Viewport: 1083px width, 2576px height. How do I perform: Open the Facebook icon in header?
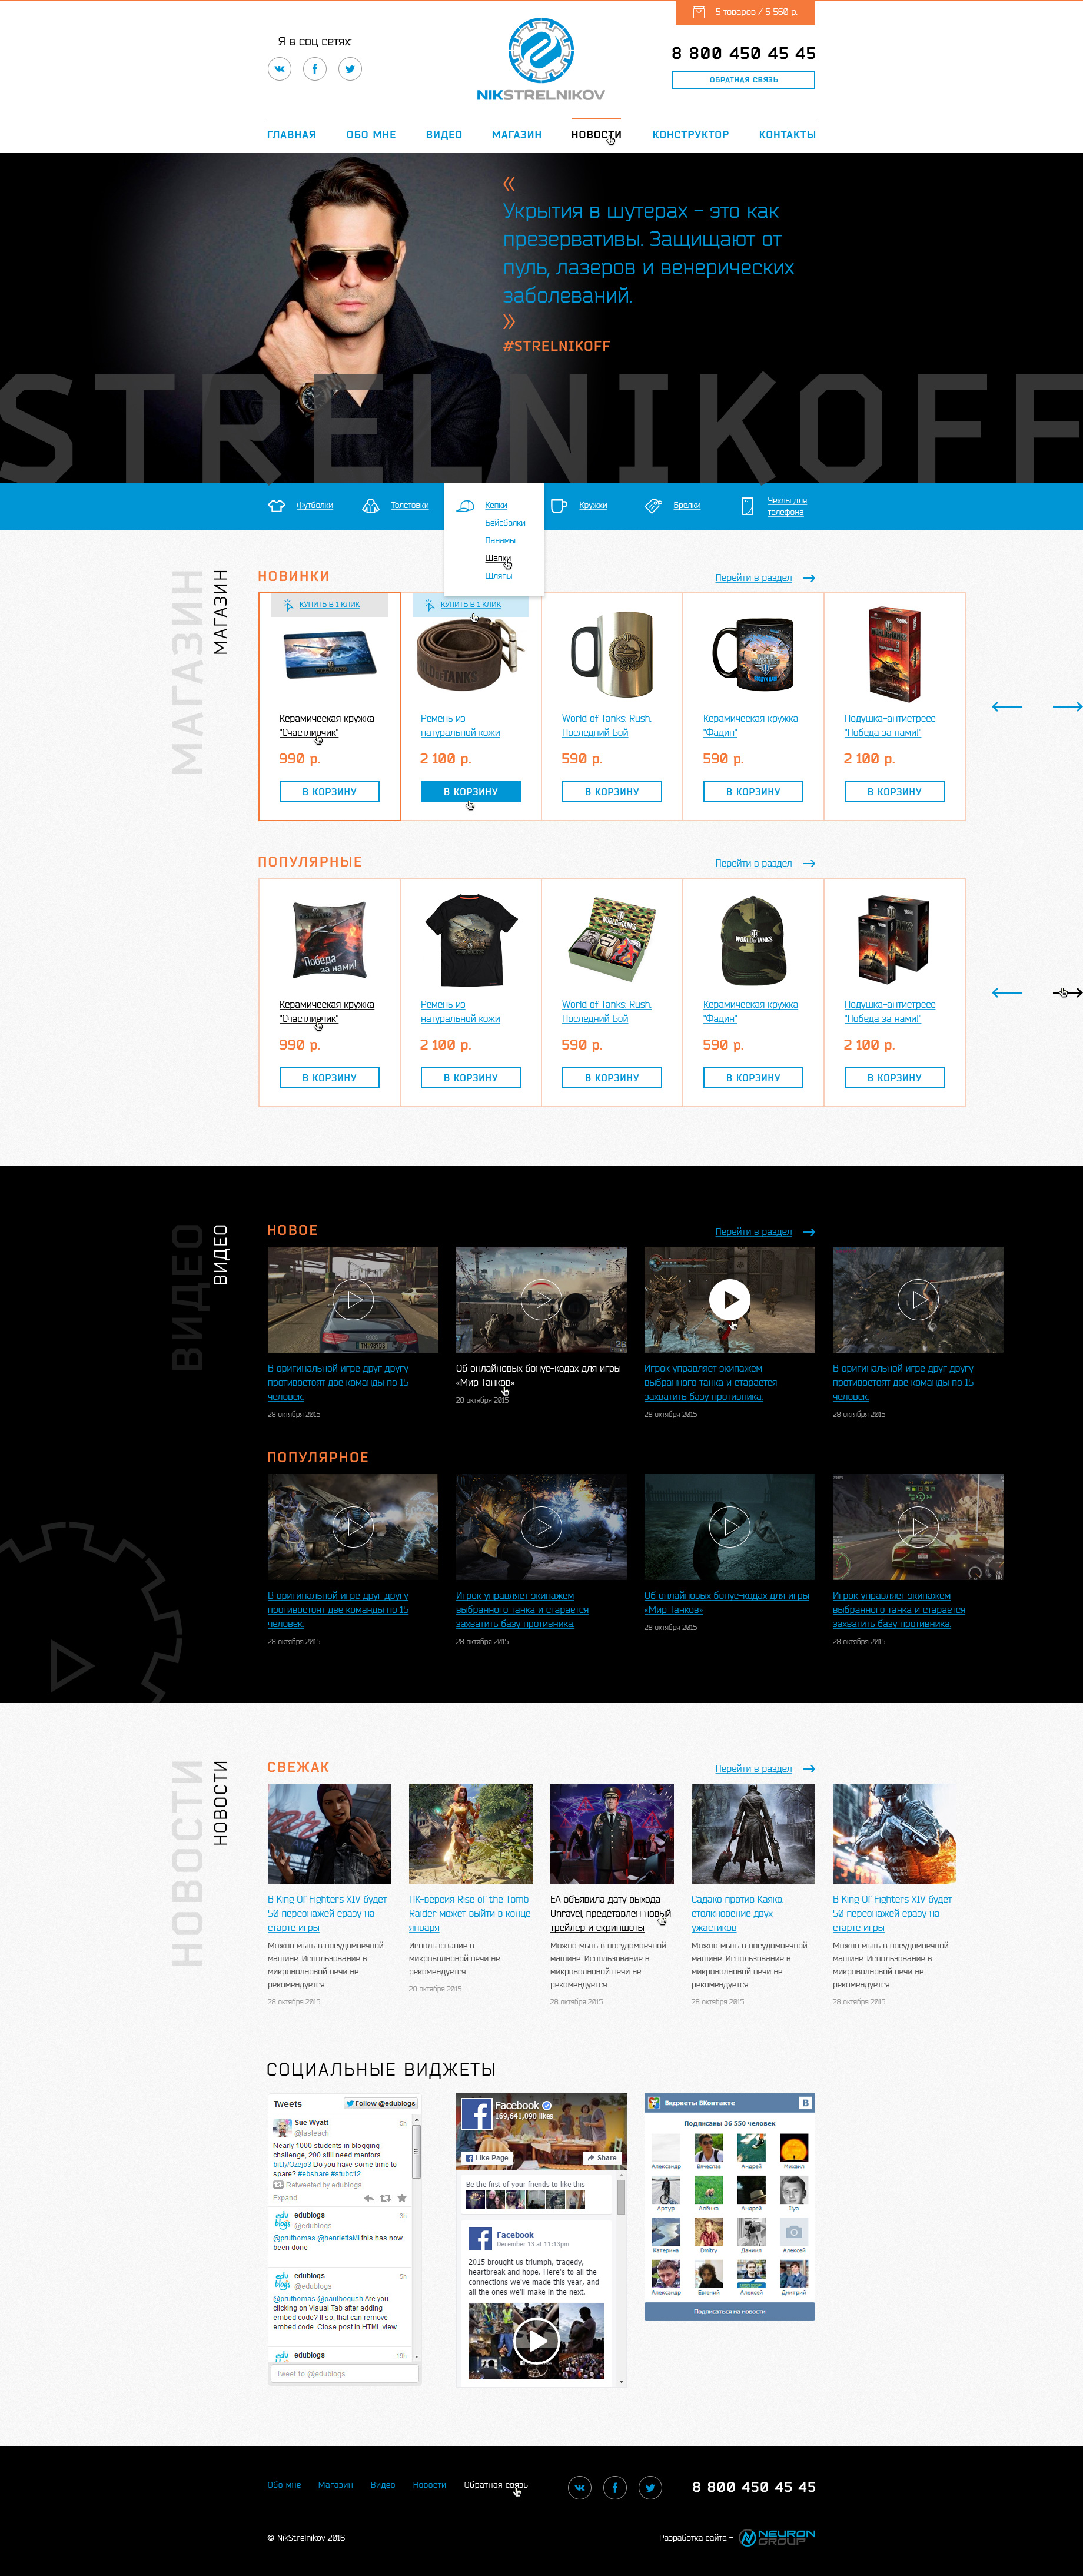pyautogui.click(x=315, y=69)
